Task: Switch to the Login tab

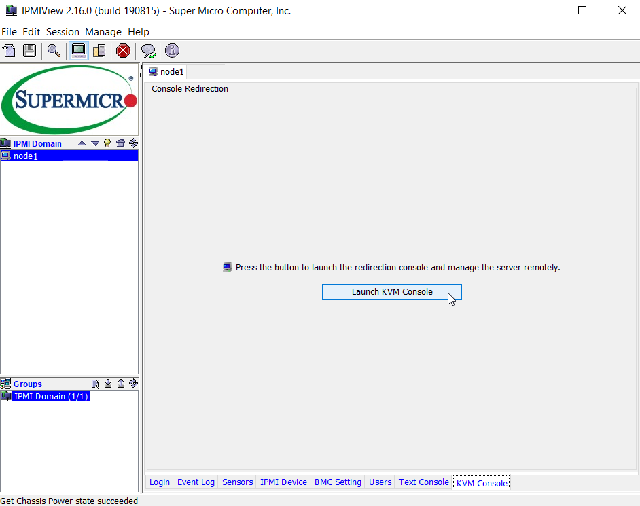Action: (x=159, y=482)
